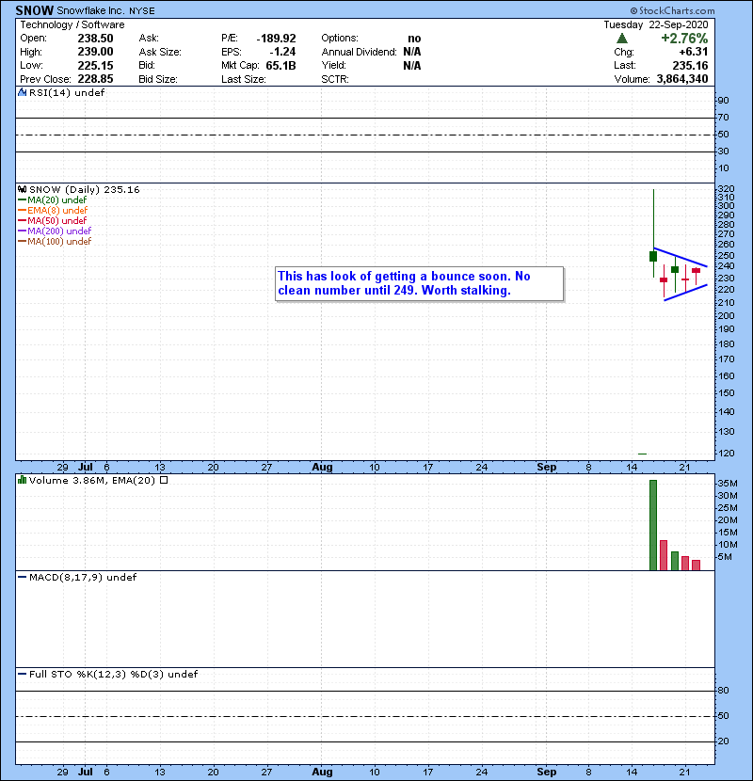Screen dimensions: 753x781
Task: Select the blue bounce annotation text box
Action: click(x=418, y=283)
